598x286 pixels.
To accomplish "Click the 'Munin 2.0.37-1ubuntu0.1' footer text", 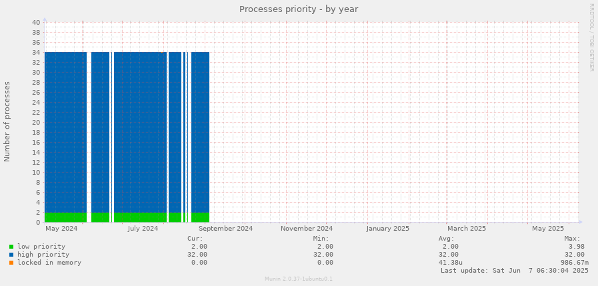I will pos(299,279).
